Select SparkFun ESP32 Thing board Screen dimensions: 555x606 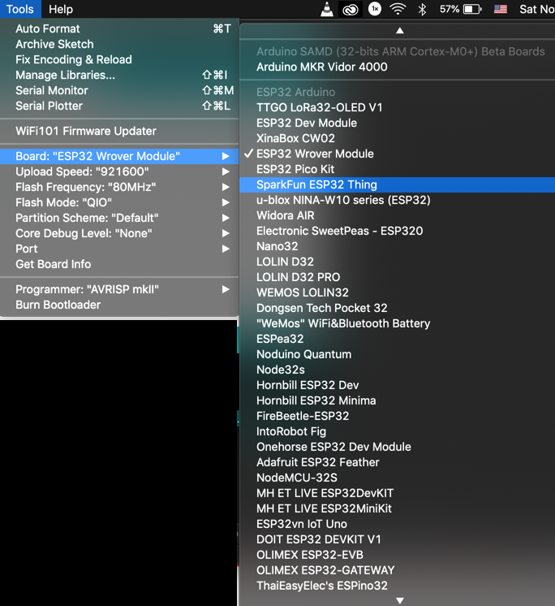397,184
